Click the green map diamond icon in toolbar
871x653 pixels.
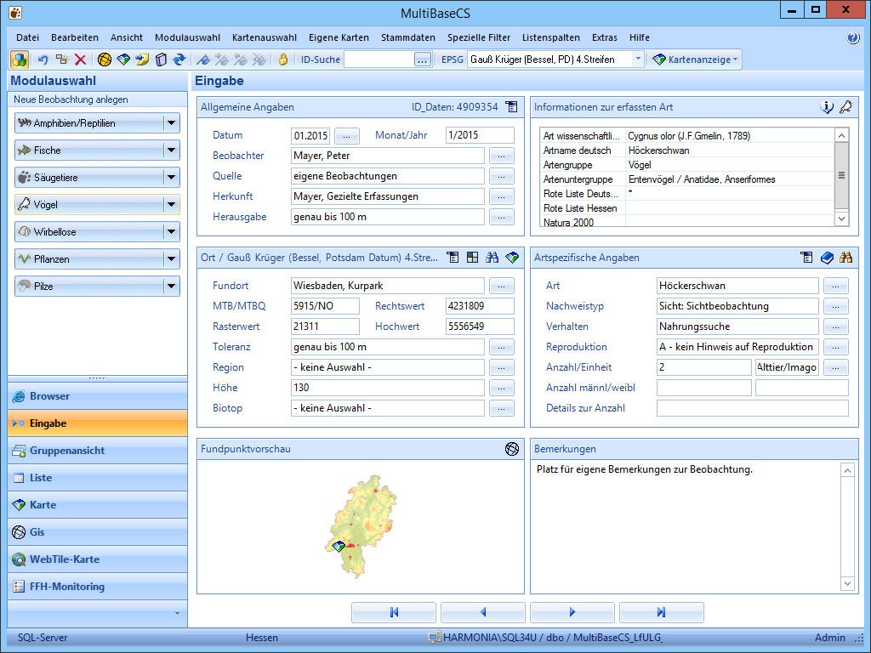pos(123,60)
